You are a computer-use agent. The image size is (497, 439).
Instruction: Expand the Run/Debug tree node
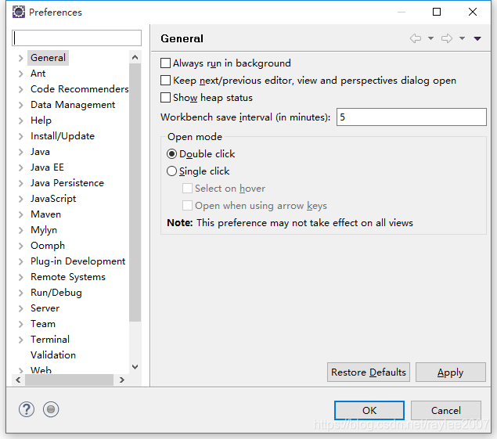(x=20, y=293)
